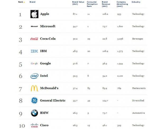Click the IBM logo icon
The width and height of the screenshot is (164, 129).
[x=34, y=51]
